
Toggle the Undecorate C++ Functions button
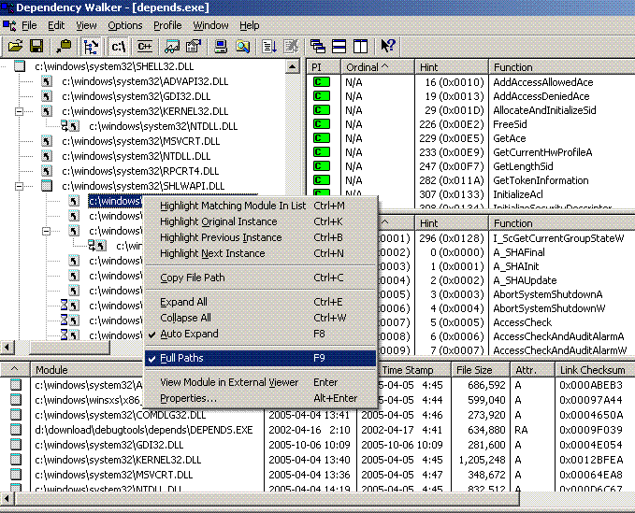point(145,46)
